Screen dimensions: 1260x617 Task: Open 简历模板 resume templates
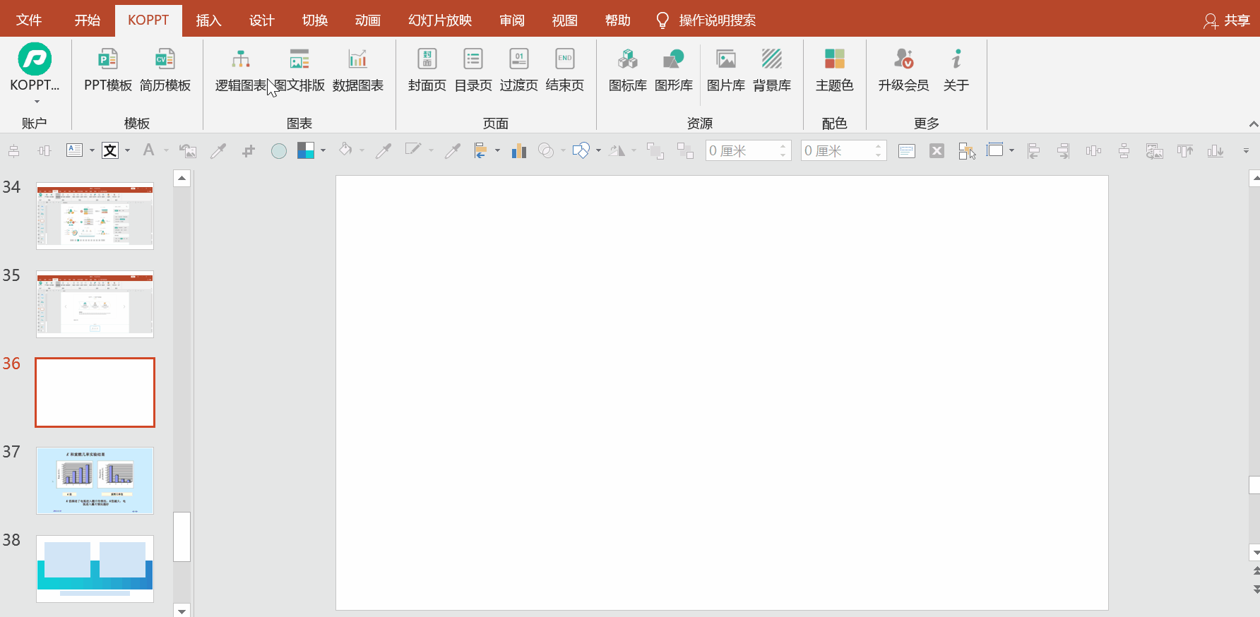[165, 70]
